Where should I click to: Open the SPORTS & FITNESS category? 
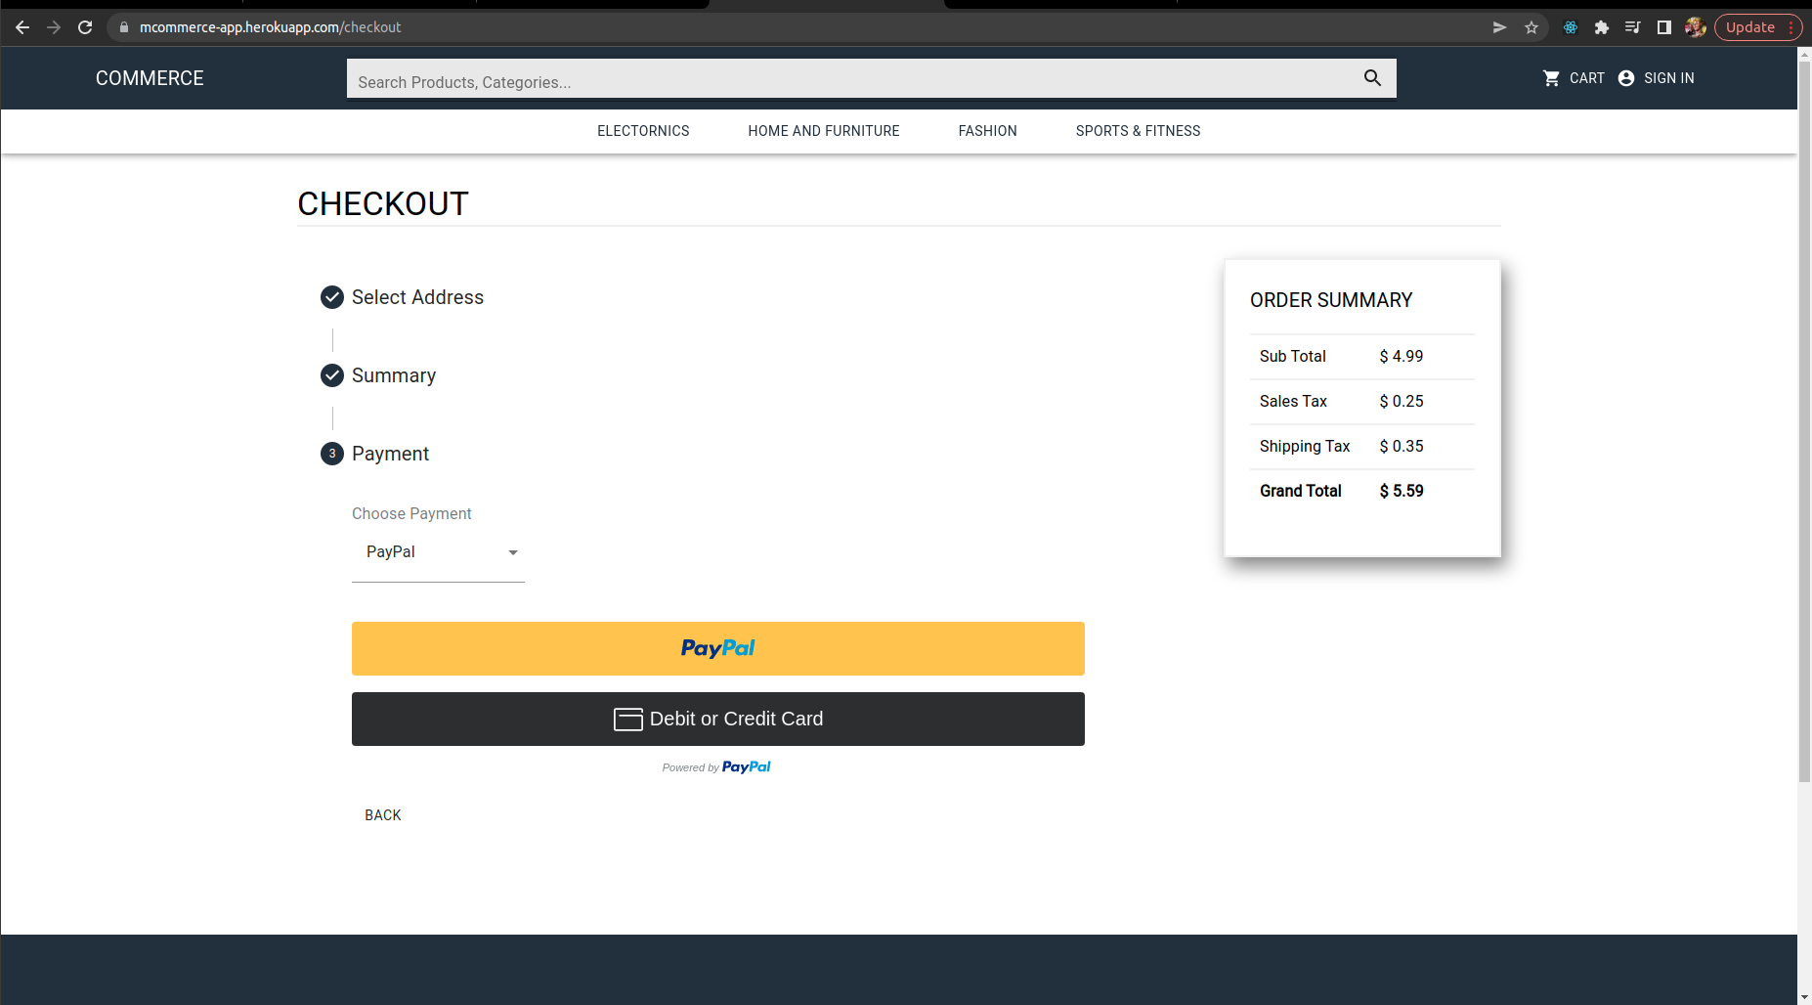1138,131
